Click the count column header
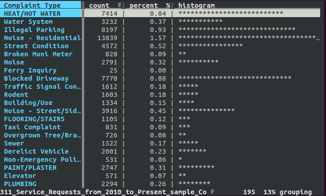The image size is (326, 196). click(99, 5)
